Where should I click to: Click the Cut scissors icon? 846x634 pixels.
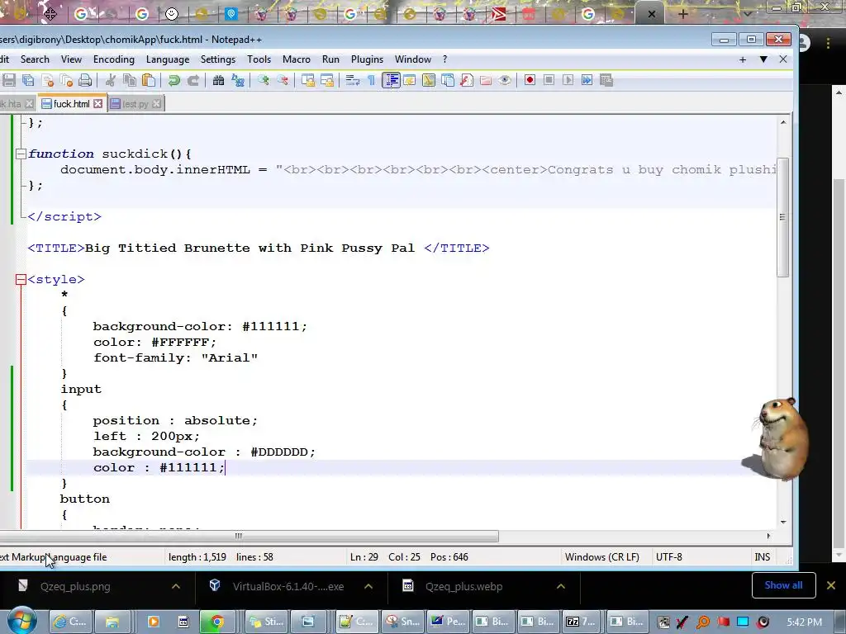click(111, 80)
